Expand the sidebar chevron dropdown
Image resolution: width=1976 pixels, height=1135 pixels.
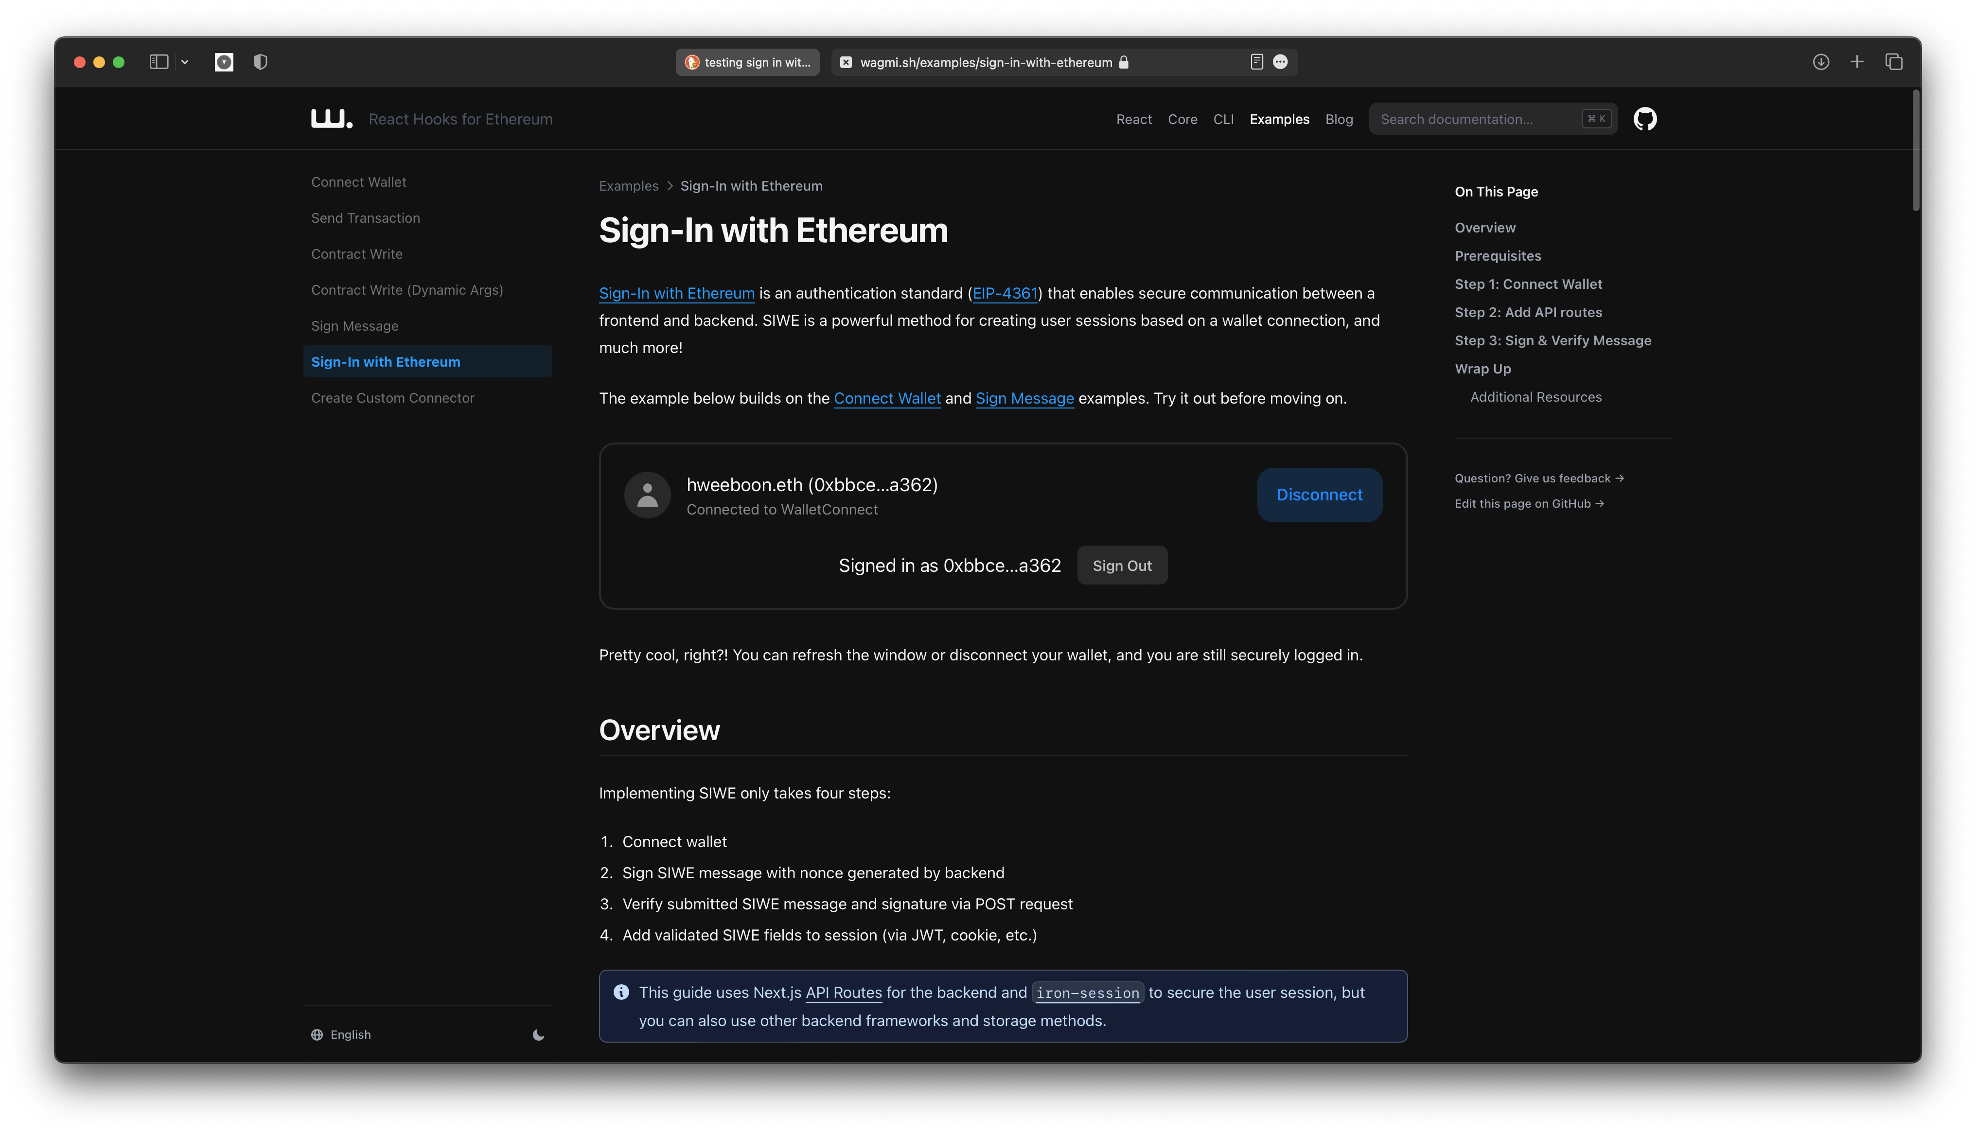(x=185, y=62)
